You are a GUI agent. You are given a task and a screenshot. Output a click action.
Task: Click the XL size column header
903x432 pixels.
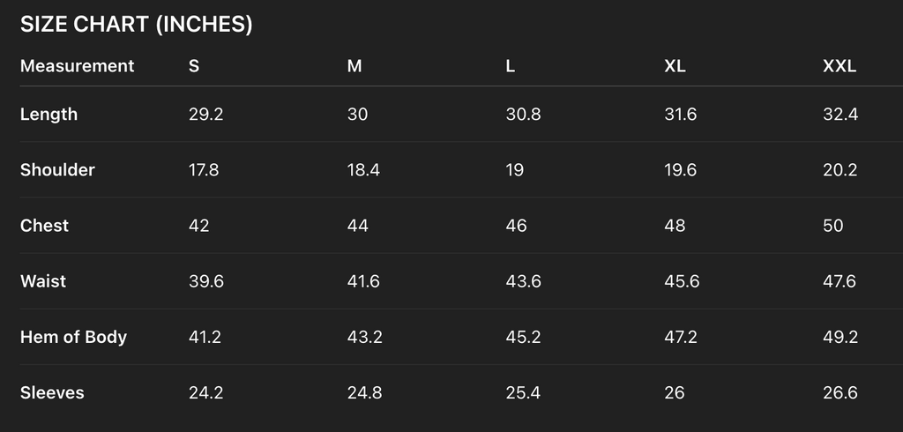pyautogui.click(x=675, y=66)
